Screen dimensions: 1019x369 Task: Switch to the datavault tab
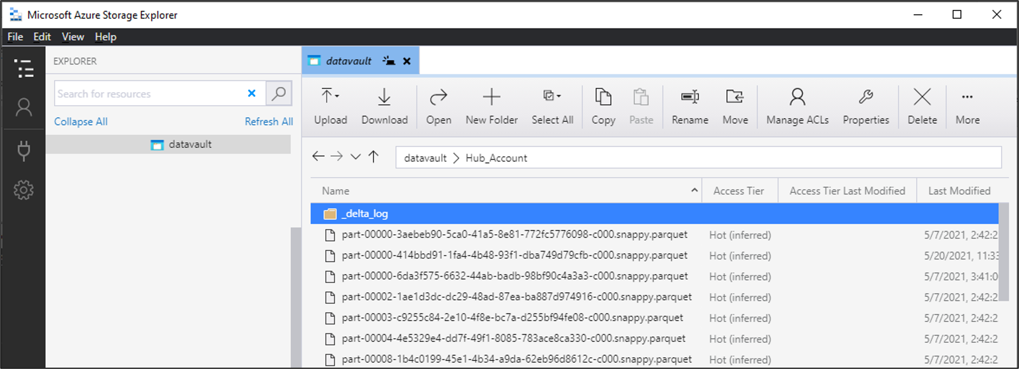pos(349,60)
